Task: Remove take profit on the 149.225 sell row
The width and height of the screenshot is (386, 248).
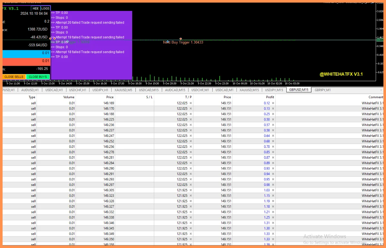Action: [x=190, y=119]
